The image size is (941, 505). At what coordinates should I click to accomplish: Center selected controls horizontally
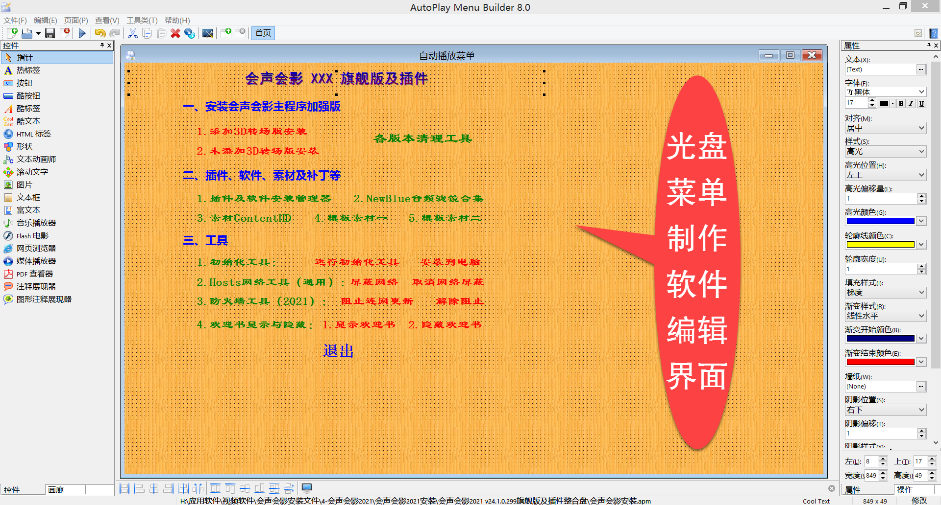pyautogui.click(x=154, y=488)
